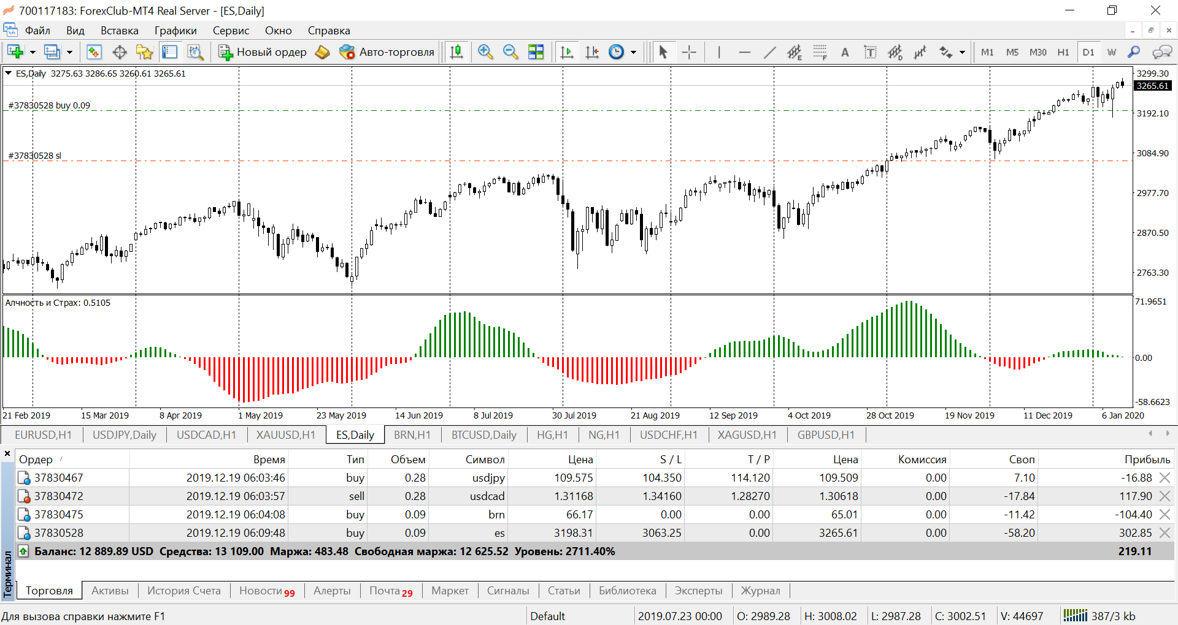Select the regression channel D tool
The width and height of the screenshot is (1178, 625).
pos(895,52)
